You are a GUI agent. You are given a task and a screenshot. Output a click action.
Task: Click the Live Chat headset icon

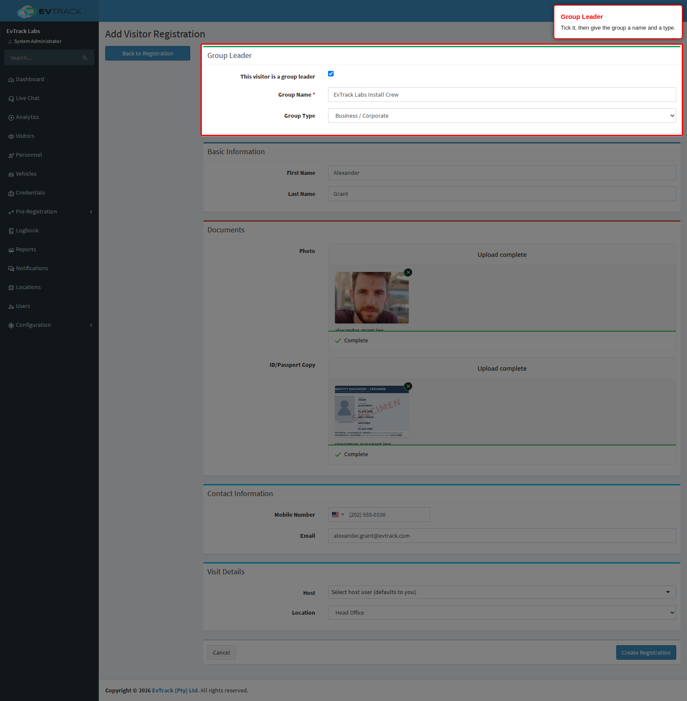point(11,99)
